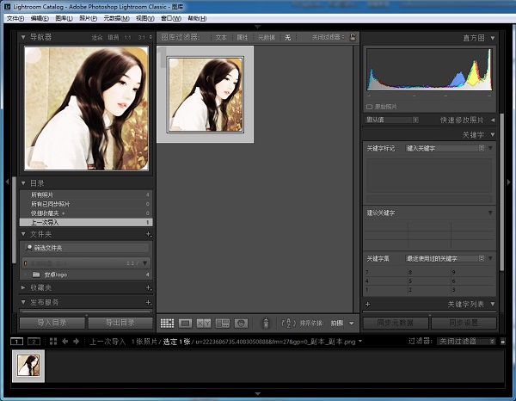Click the filter lock icon
This screenshot has width=516, height=401.
352,37
